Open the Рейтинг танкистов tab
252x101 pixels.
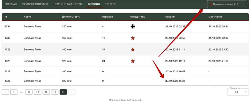pos(68,4)
